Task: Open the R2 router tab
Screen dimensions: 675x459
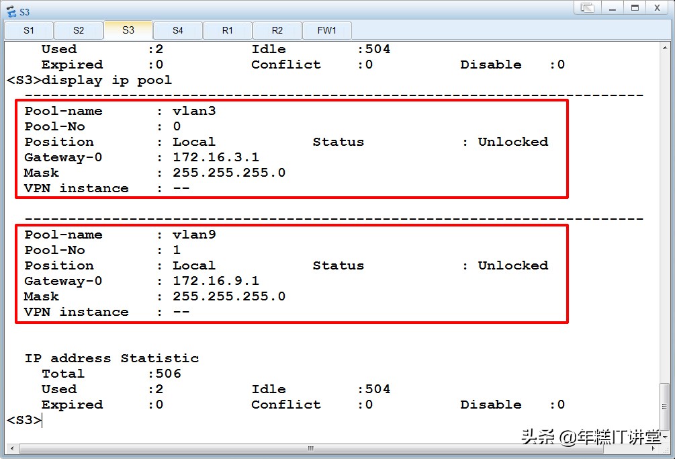Action: (277, 30)
